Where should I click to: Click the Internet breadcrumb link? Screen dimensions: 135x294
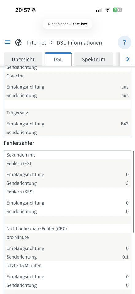pos(37,43)
